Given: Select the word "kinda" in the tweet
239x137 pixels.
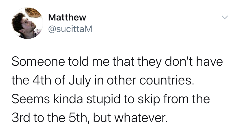Looking at the screenshot, I should [68, 99].
